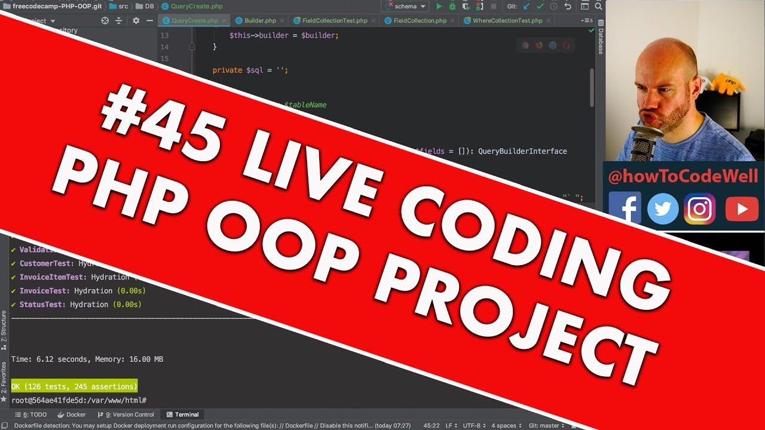This screenshot has height=430, width=765.
Task: Show the hidden tabs list
Action: pos(587,21)
